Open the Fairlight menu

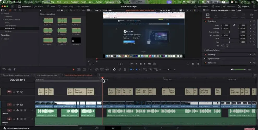[x=99, y=2]
